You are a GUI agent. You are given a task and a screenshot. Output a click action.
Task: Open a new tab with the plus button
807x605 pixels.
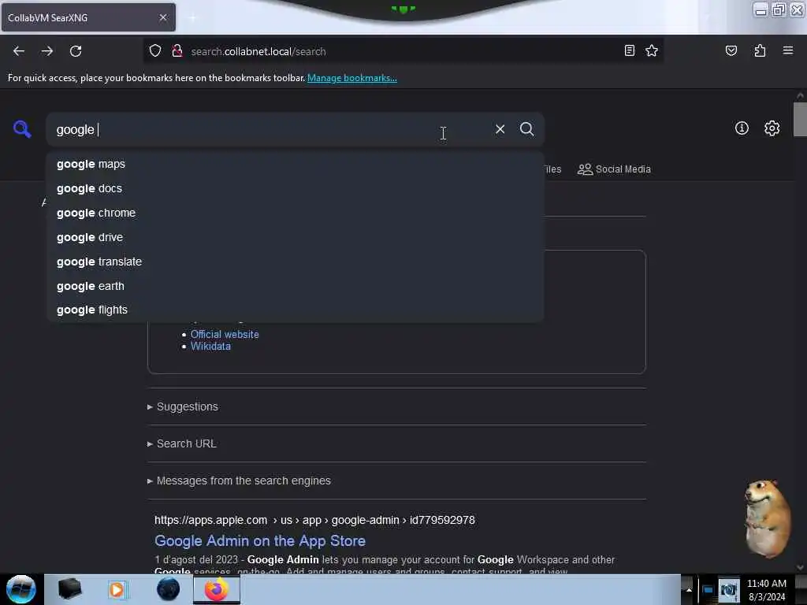(192, 18)
